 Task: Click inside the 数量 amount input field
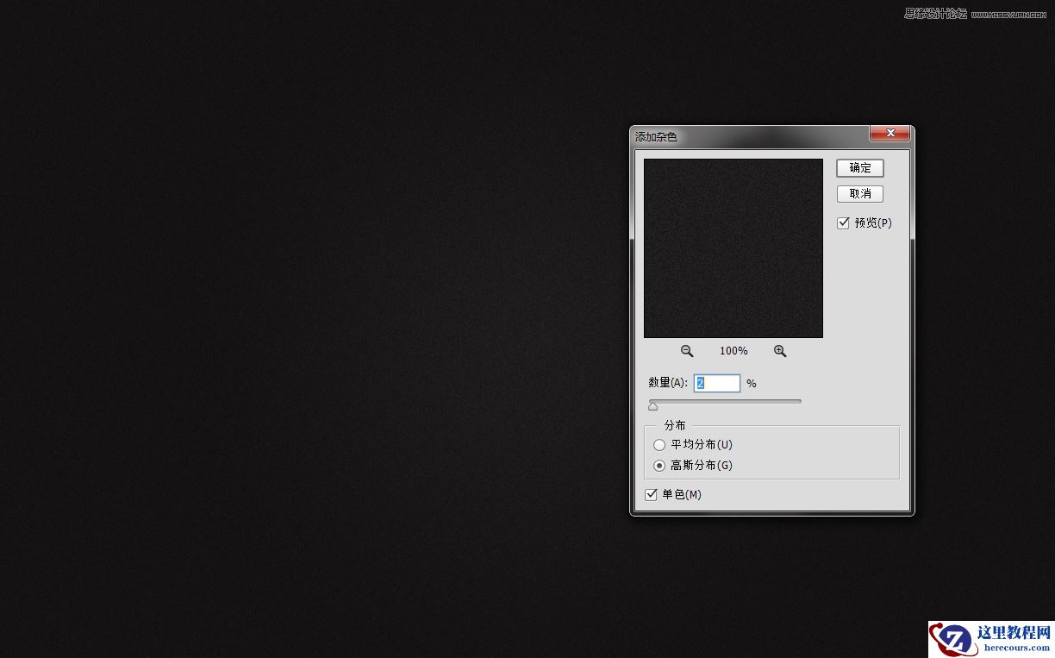(x=716, y=383)
